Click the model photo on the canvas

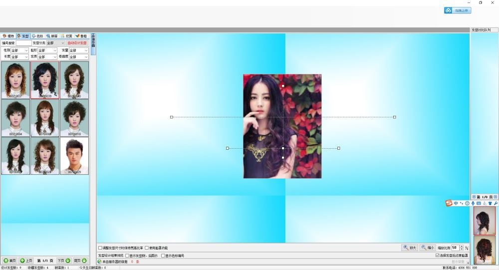pos(282,126)
